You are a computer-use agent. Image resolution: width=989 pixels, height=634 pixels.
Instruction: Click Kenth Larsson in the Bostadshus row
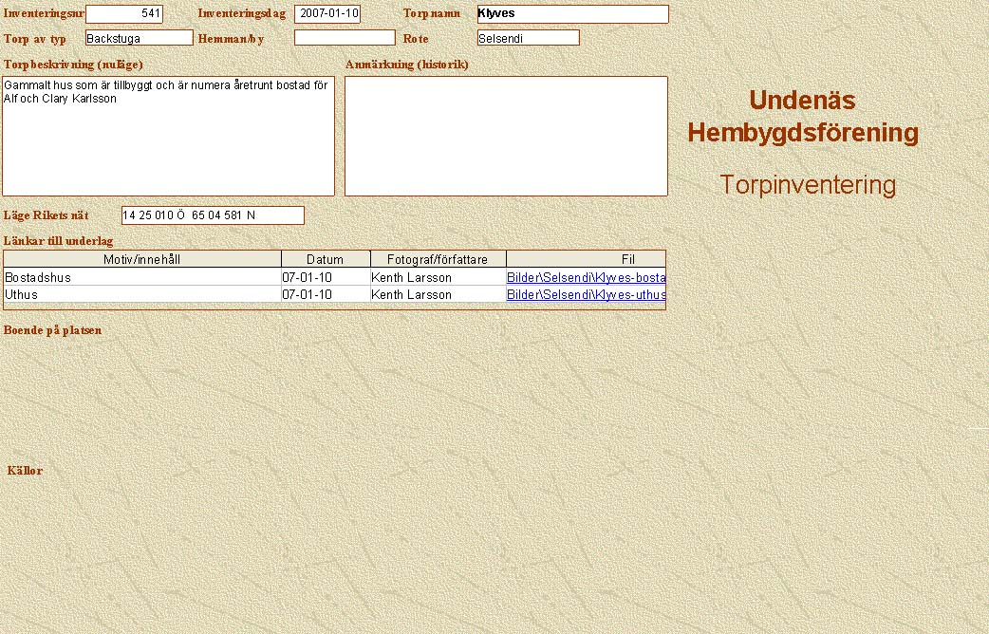pos(438,278)
